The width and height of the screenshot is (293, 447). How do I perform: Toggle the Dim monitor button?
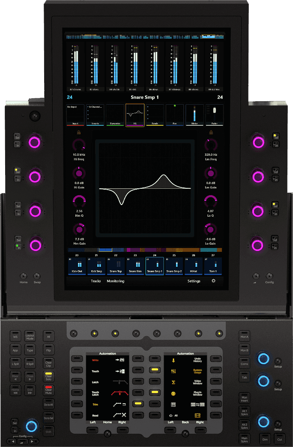[264, 439]
